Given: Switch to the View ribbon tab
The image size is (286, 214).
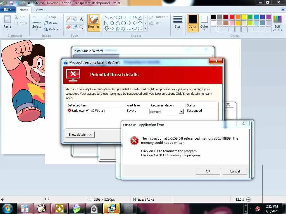Looking at the screenshot, I should pos(39,10).
